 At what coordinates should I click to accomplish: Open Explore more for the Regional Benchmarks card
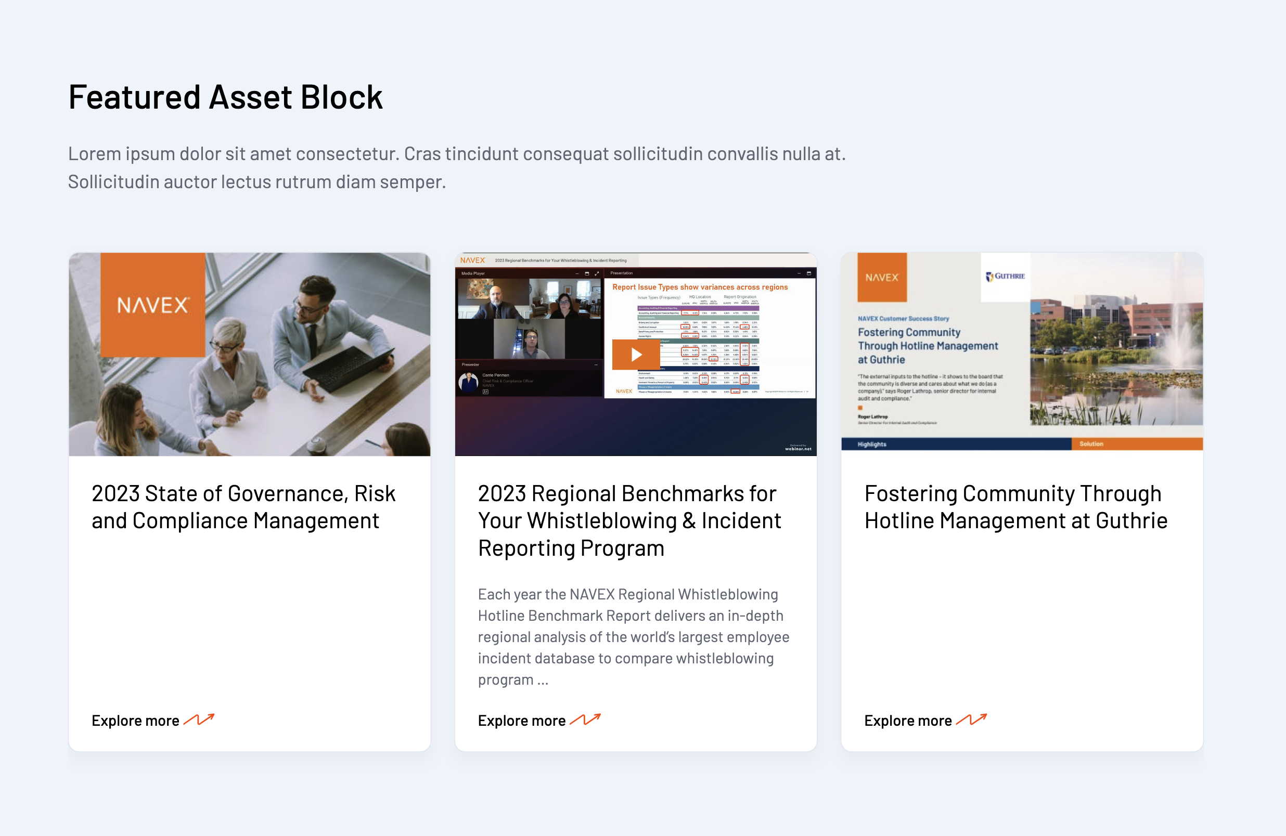point(521,721)
